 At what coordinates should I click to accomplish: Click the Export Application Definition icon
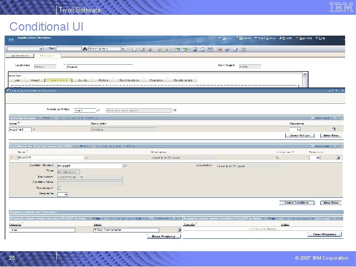[x=177, y=49]
